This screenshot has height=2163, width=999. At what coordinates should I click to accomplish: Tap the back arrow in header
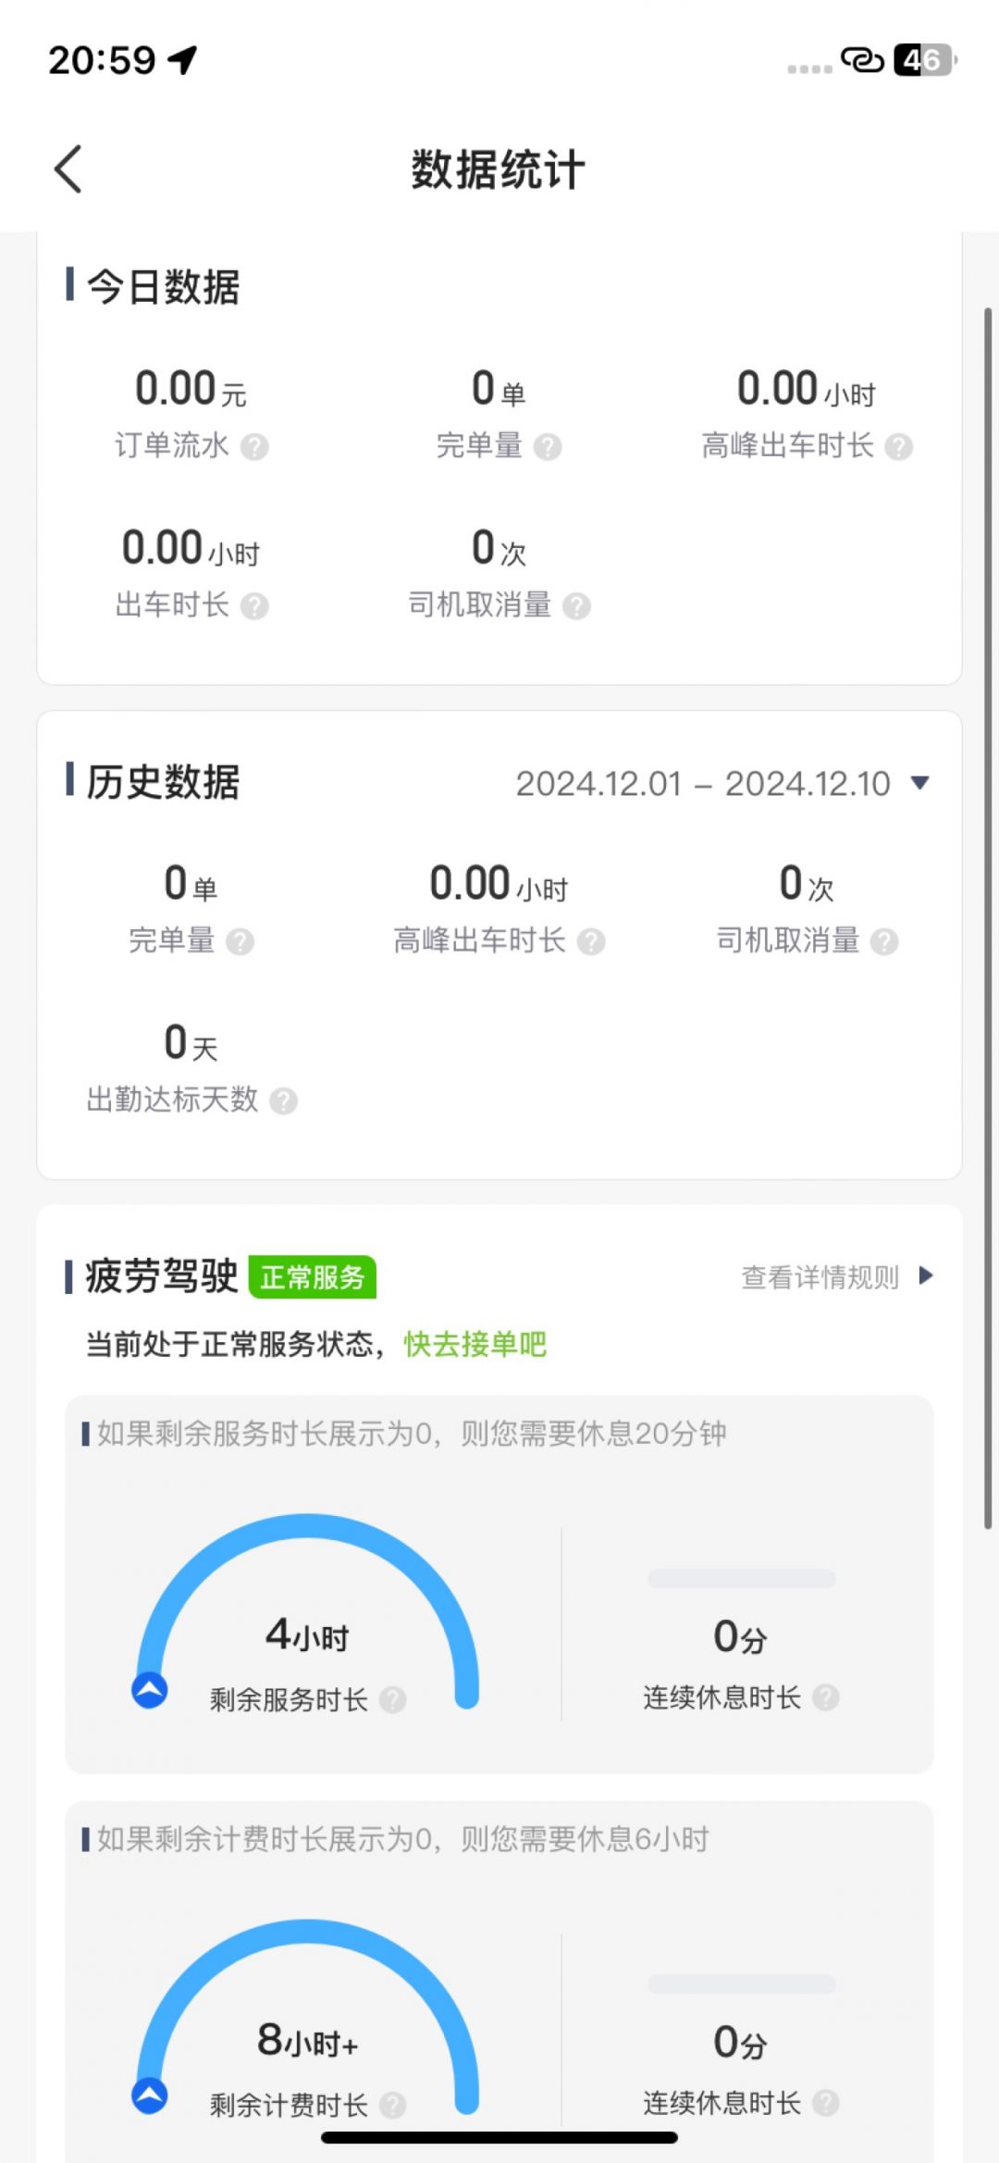68,169
